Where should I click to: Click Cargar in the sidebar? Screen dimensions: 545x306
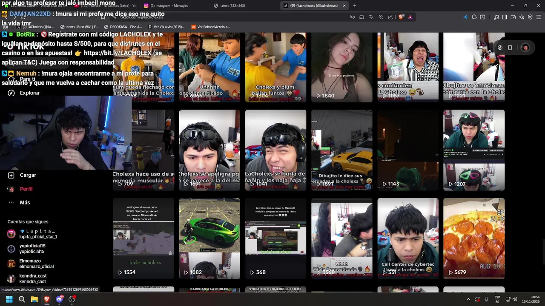(x=28, y=175)
